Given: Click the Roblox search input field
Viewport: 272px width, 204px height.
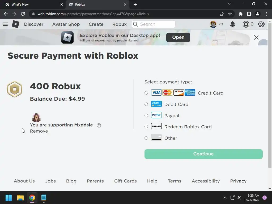Looking at the screenshot, I should [153, 24].
